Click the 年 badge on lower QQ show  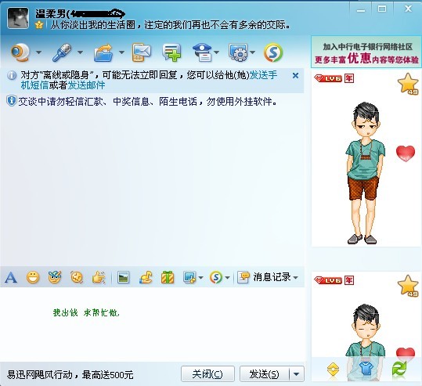(349, 280)
